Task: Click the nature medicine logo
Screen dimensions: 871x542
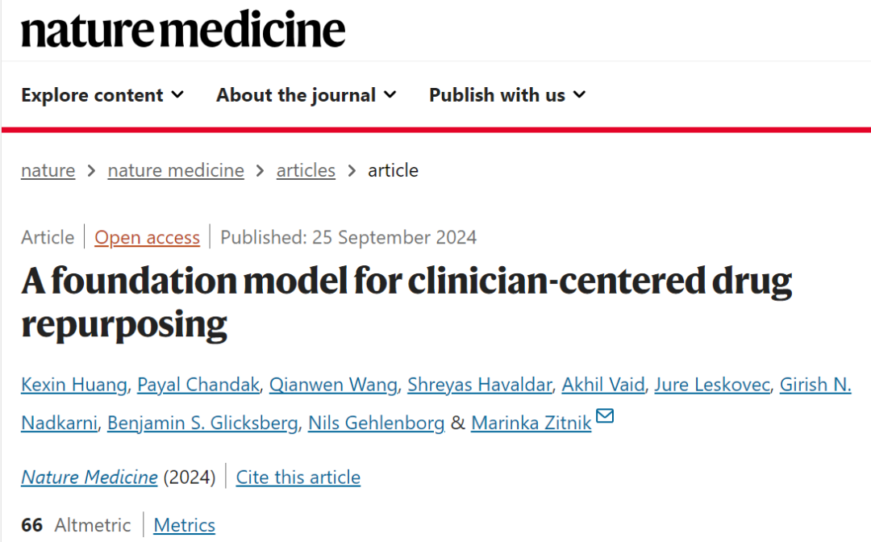Action: pos(183,29)
